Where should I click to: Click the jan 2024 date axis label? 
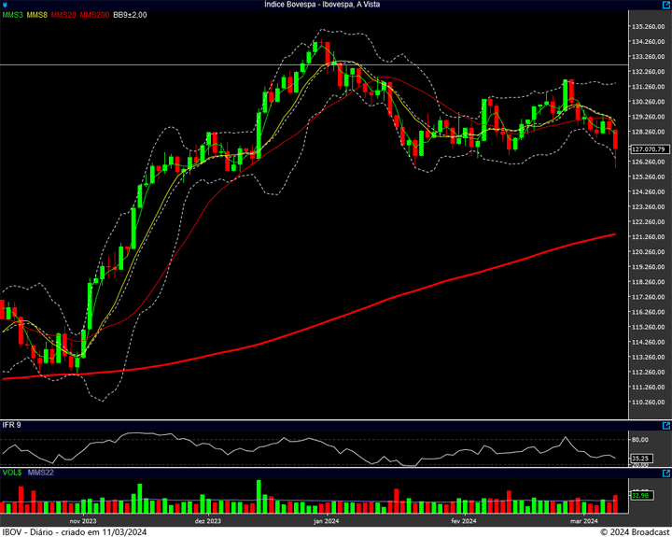326,521
